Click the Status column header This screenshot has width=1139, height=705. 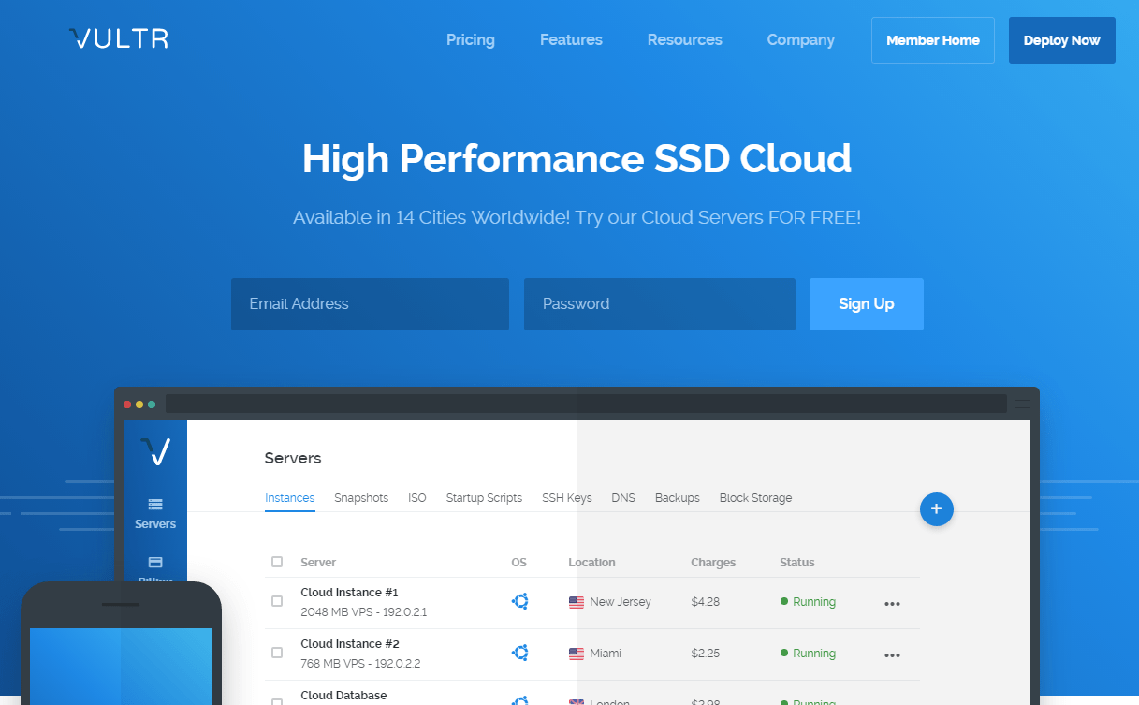(797, 563)
